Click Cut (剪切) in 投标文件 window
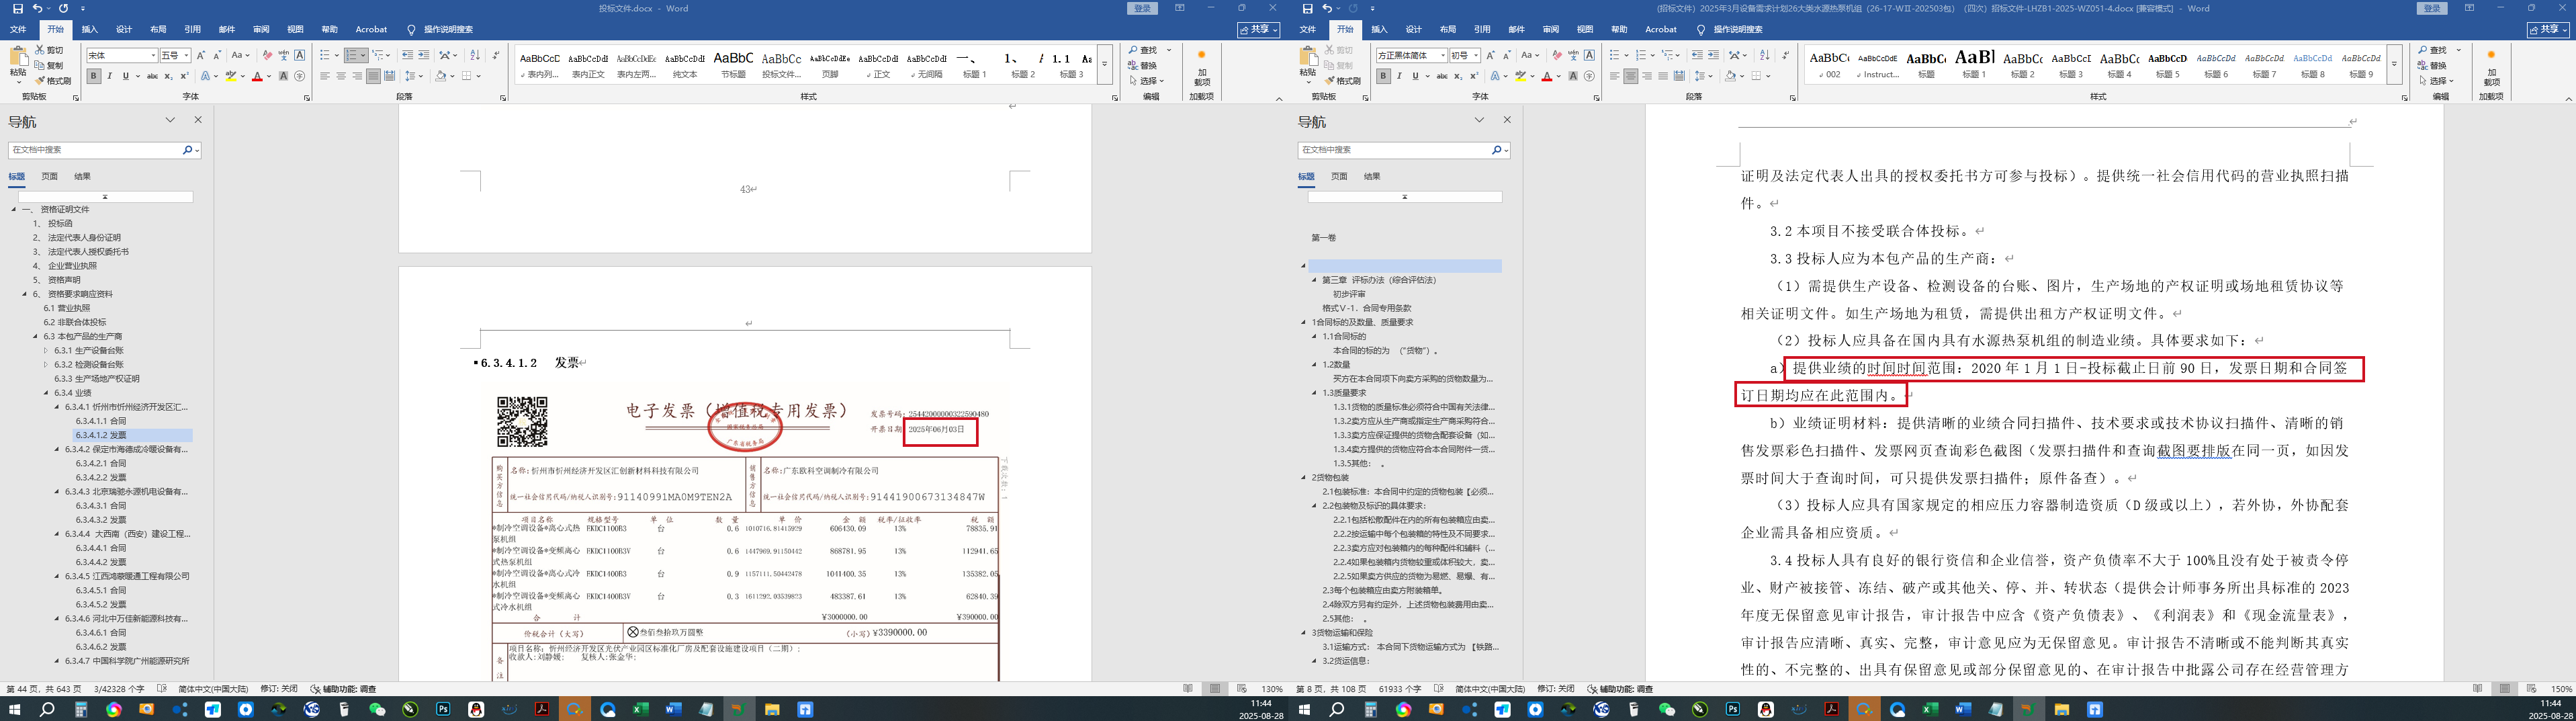Viewport: 2576px width, 721px height. tap(49, 50)
